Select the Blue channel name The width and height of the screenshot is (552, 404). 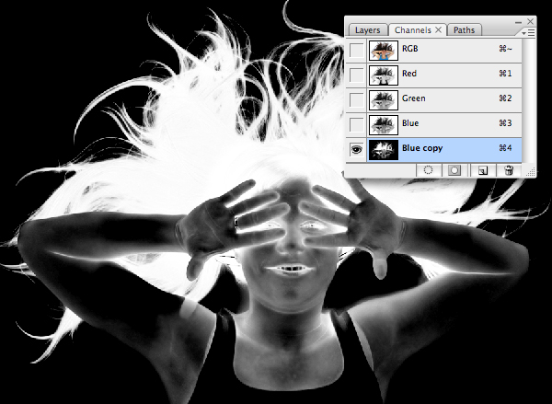pos(410,123)
